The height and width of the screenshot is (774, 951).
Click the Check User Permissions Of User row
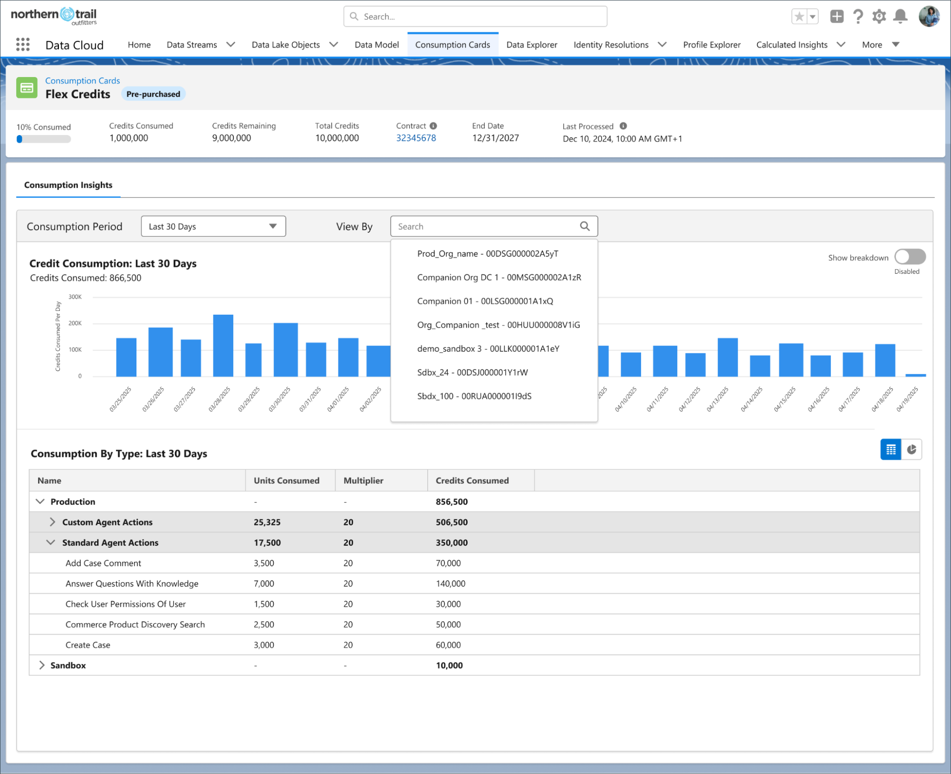(474, 604)
